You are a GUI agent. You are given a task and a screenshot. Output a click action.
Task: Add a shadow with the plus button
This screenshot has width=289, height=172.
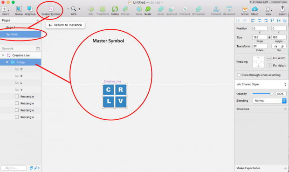(x=285, y=109)
